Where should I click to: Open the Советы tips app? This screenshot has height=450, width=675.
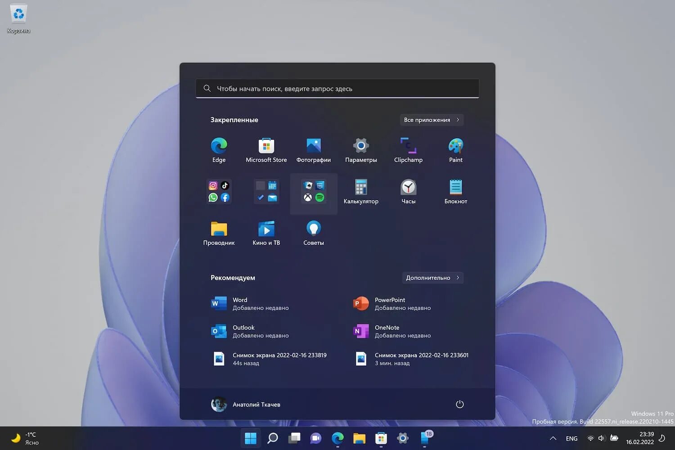pos(314,233)
